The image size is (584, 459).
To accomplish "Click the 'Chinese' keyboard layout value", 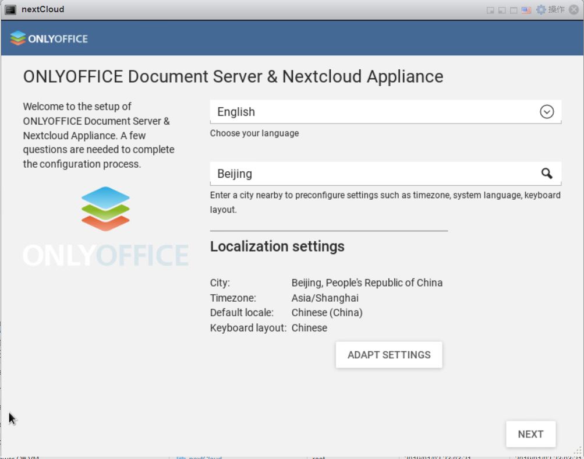I will 309,328.
